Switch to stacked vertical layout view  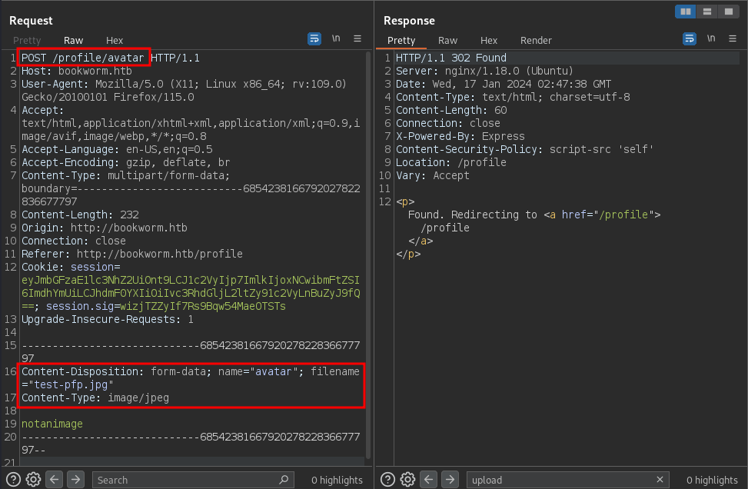(x=706, y=12)
